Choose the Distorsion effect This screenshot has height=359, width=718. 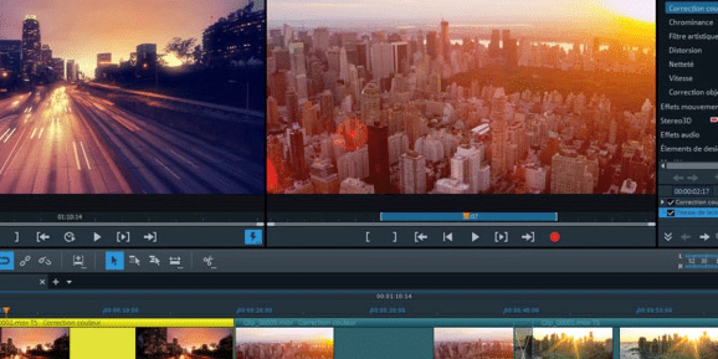tap(685, 50)
